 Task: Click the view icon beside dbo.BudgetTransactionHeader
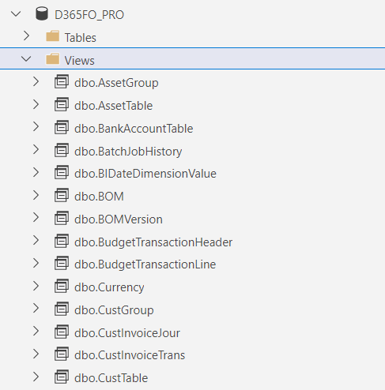coord(62,241)
